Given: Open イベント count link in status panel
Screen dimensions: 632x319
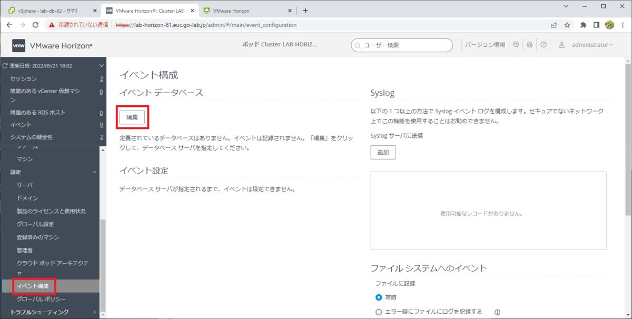Looking at the screenshot, I should pos(102,125).
